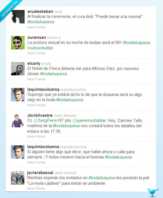
Task: Click the verified checkmark next to Daniel
Action: coord(59,37)
